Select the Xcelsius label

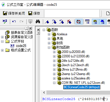click(62, 34)
